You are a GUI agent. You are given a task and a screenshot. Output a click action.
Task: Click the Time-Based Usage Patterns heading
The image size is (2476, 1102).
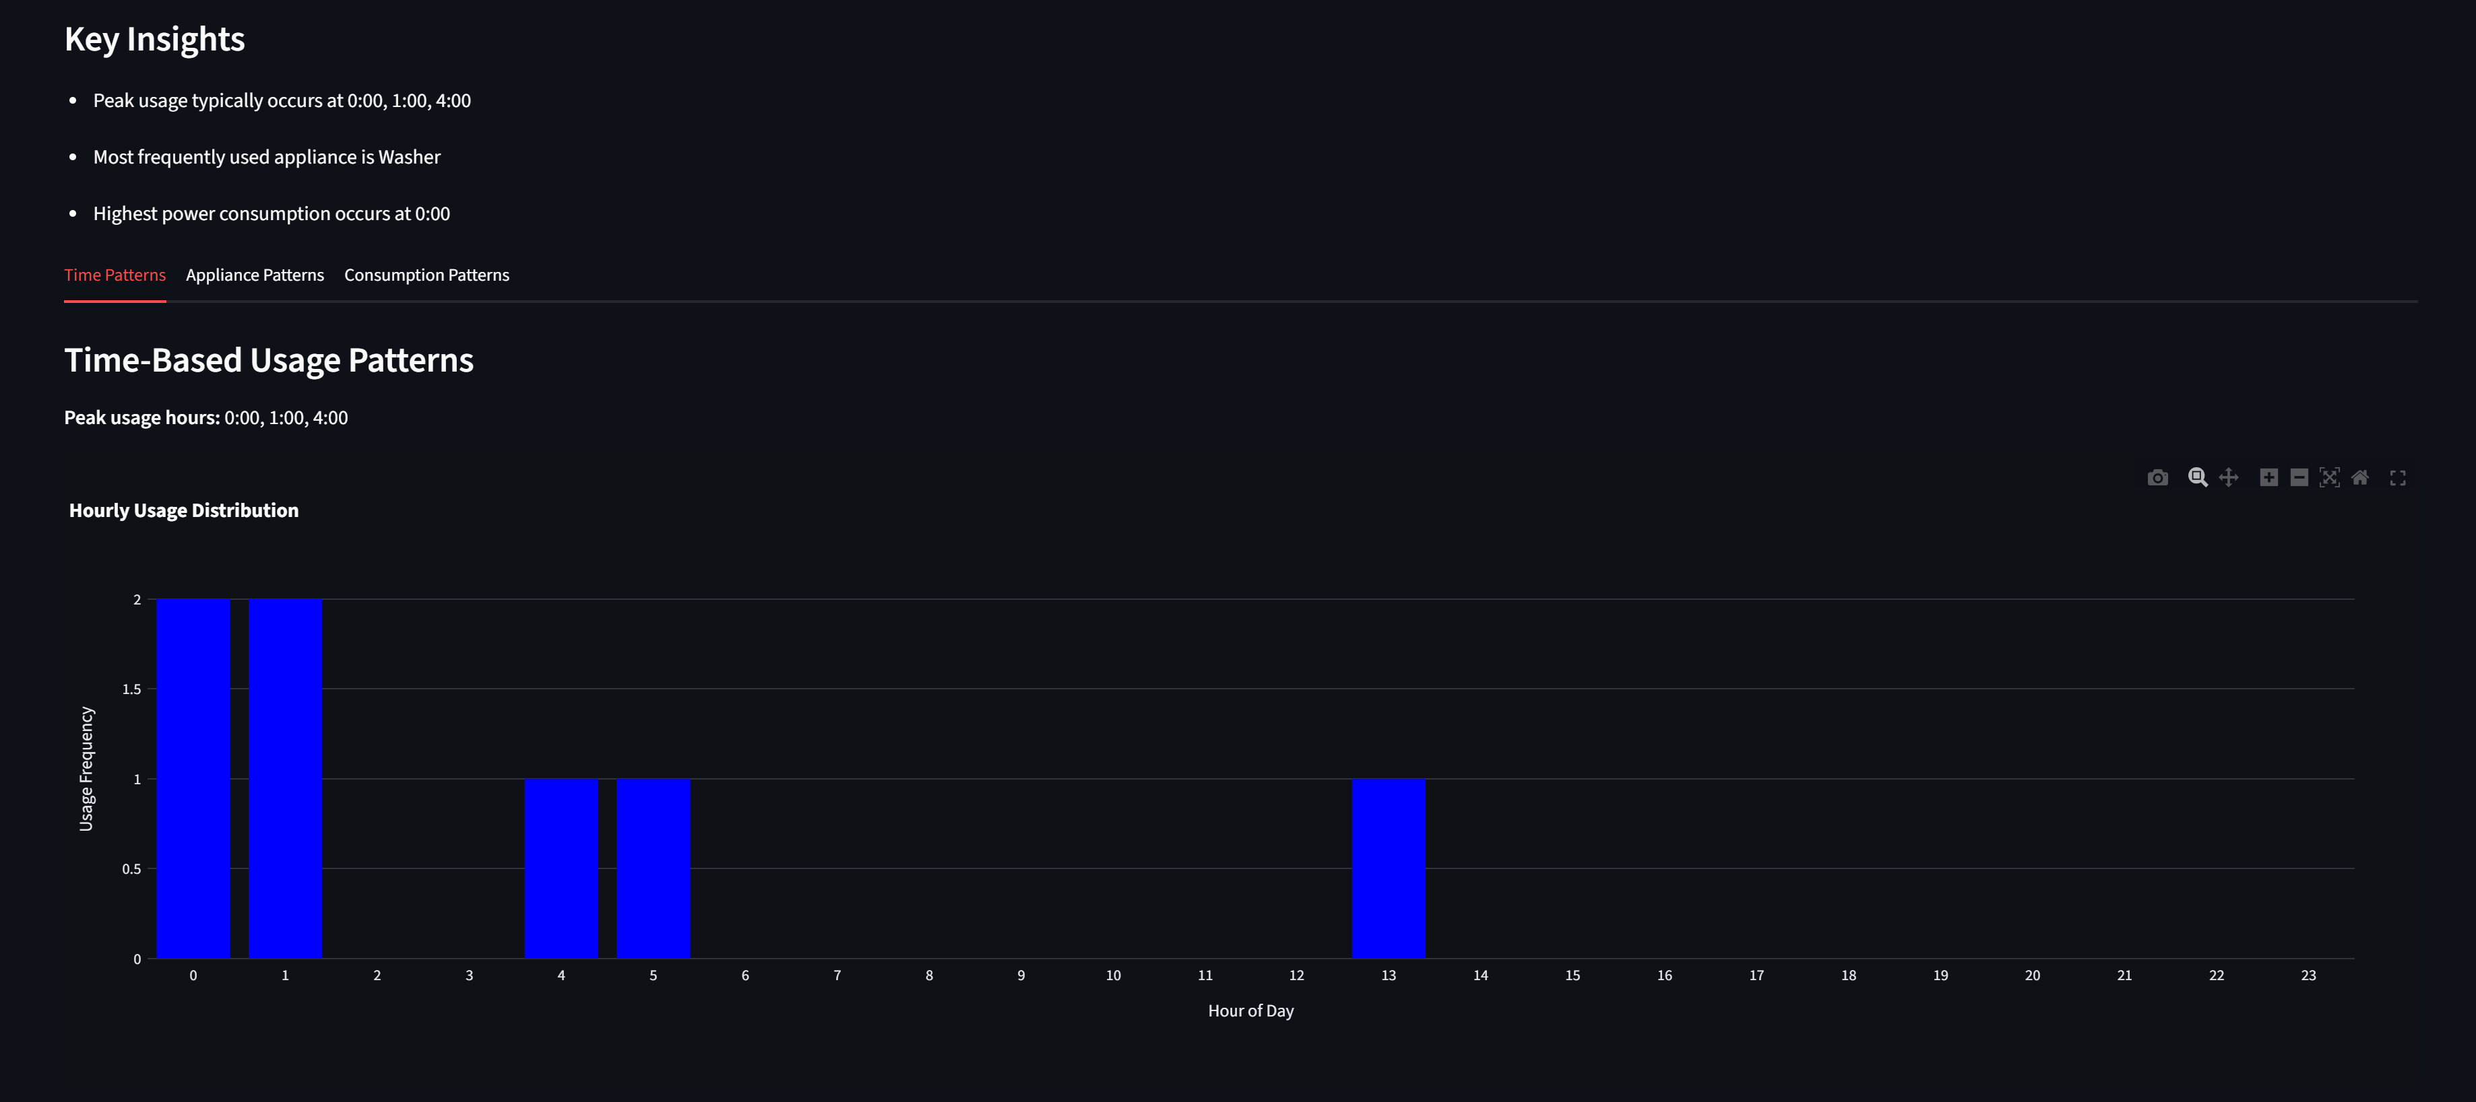click(x=269, y=360)
